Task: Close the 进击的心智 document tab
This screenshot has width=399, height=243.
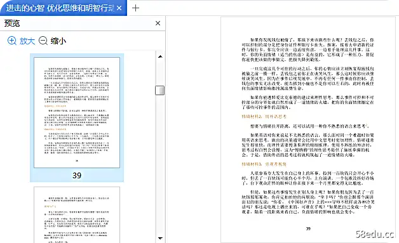Action: [119, 8]
